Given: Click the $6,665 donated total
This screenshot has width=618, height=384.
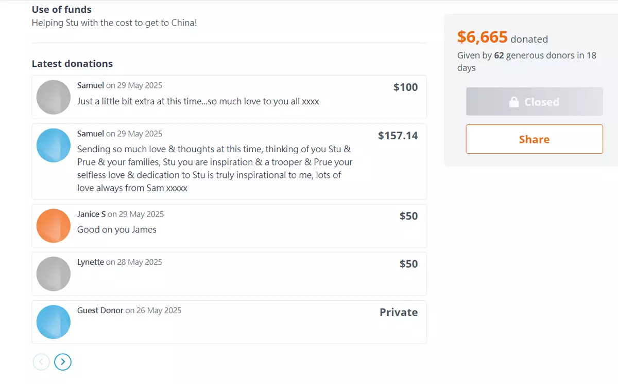Looking at the screenshot, I should 482,37.
